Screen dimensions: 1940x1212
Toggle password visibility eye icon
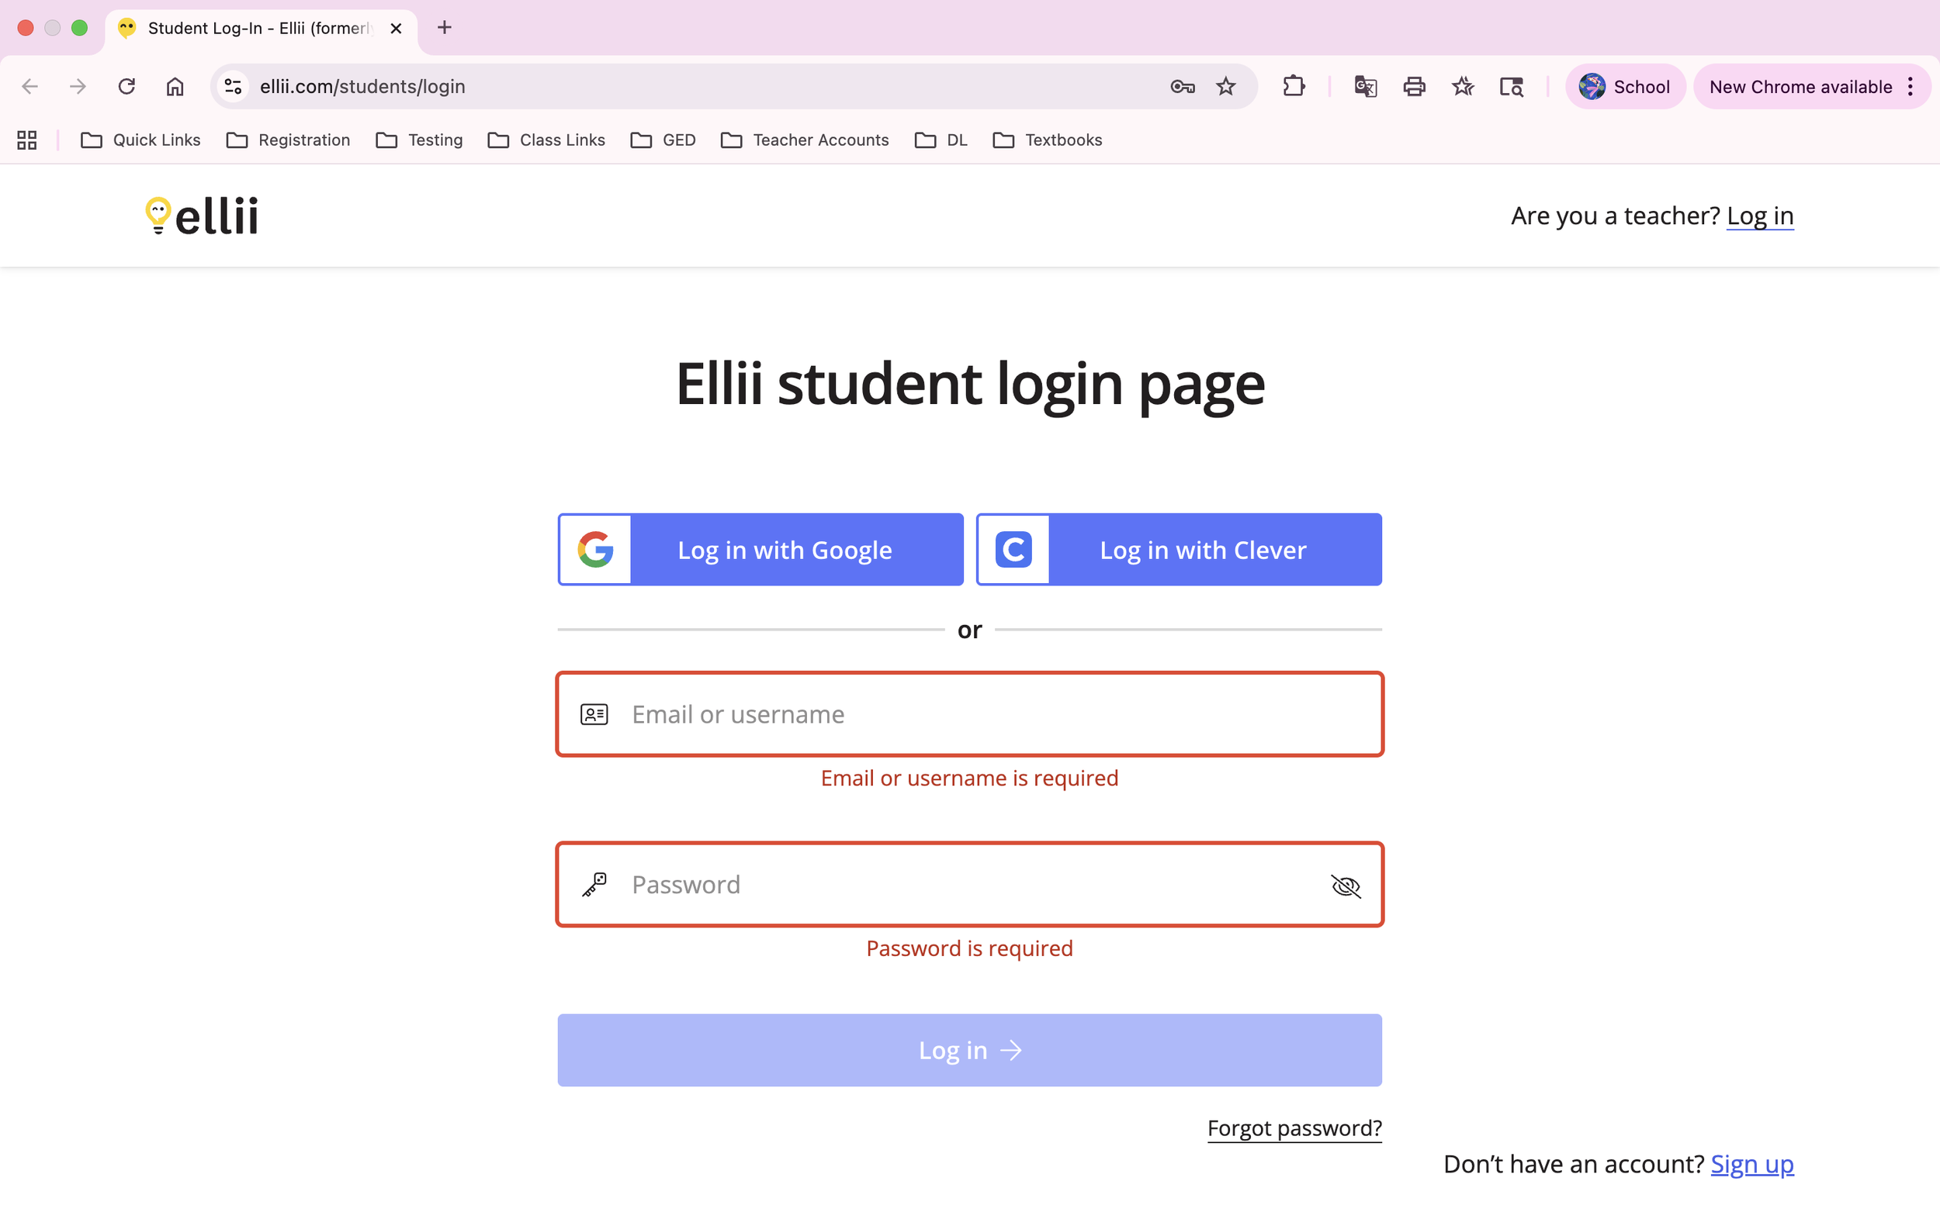click(1345, 886)
